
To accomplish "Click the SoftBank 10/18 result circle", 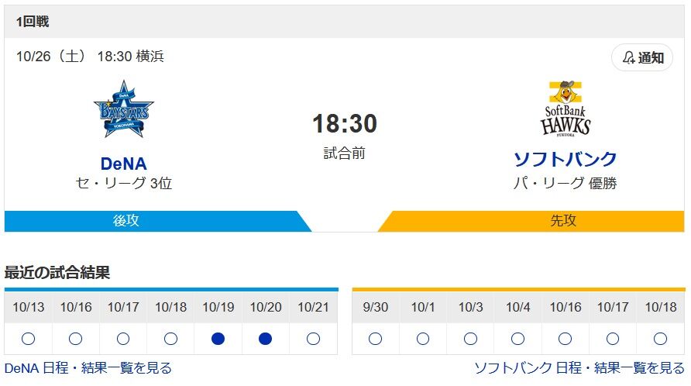I will point(660,339).
